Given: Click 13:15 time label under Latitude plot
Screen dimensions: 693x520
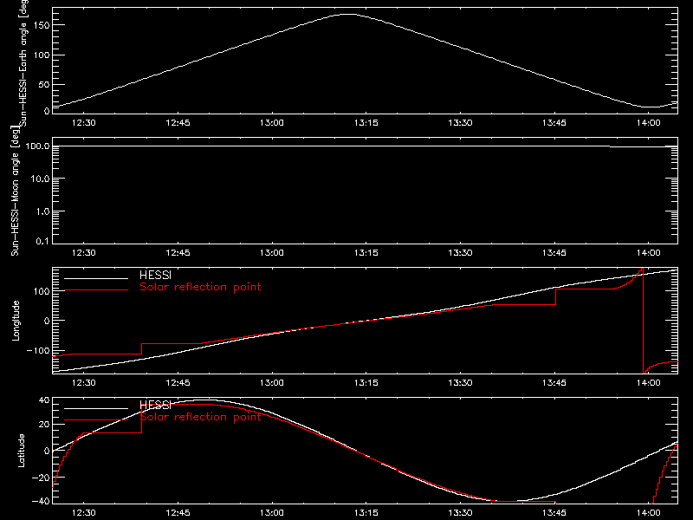Looking at the screenshot, I should tap(366, 512).
